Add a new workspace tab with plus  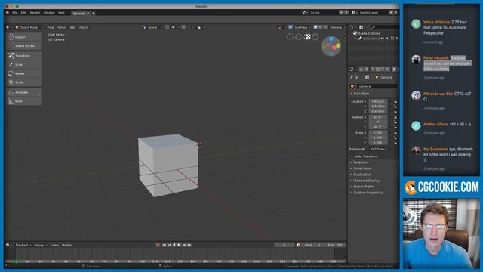(x=94, y=14)
